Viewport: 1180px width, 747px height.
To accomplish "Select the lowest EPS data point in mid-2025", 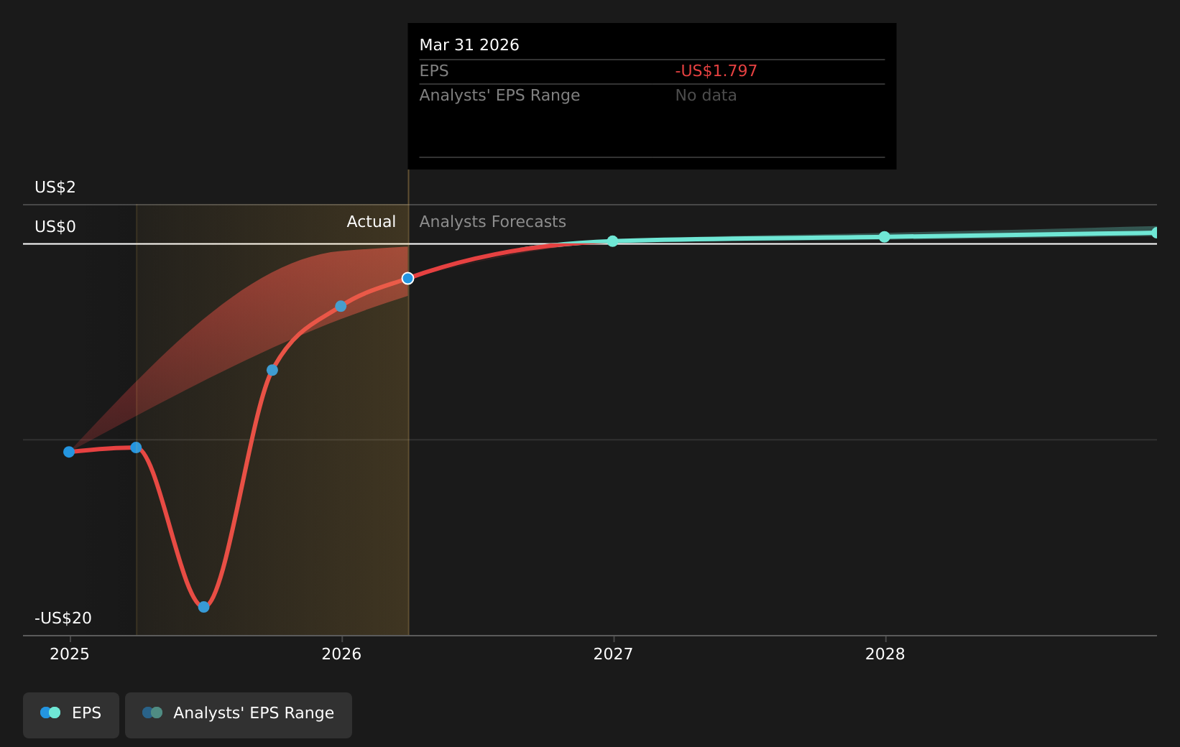I will pyautogui.click(x=204, y=607).
